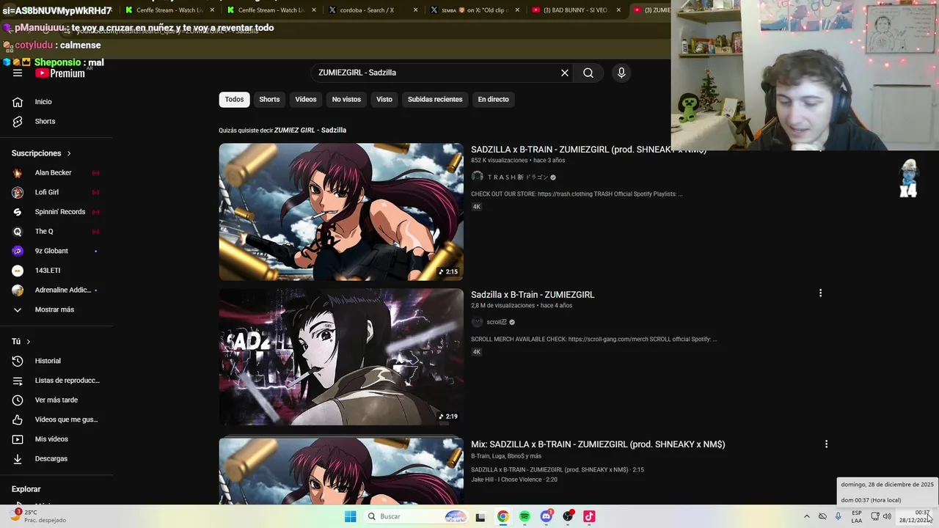939x528 pixels.
Task: Open Discord from the Windows taskbar
Action: pyautogui.click(x=546, y=516)
